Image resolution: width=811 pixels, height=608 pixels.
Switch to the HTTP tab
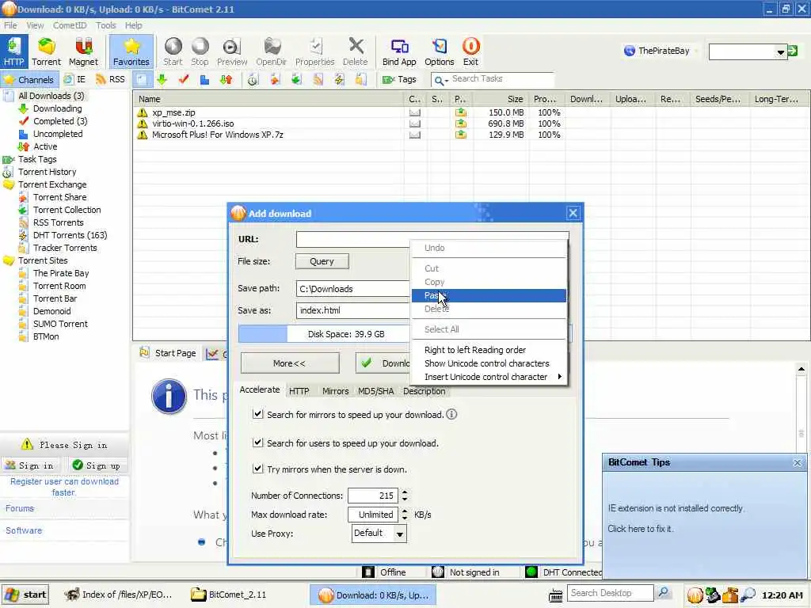[x=299, y=391]
